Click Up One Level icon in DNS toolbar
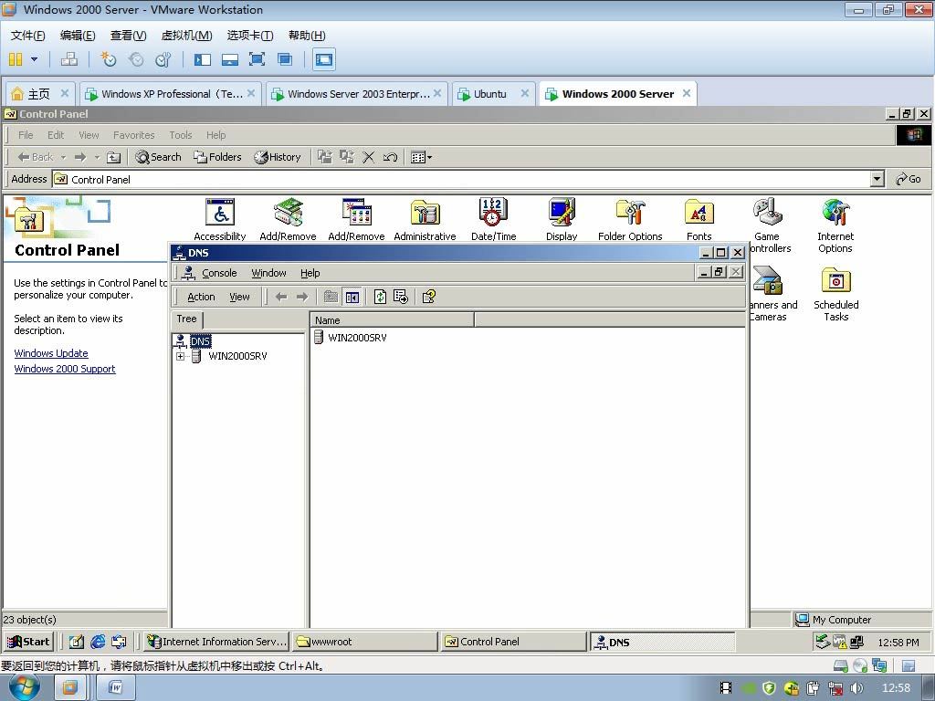Image resolution: width=935 pixels, height=701 pixels. point(331,297)
